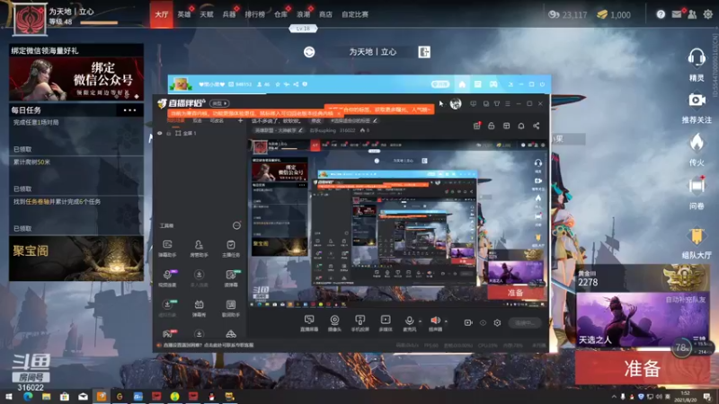Open companion hamburger menu icon
The width and height of the screenshot is (719, 404).
pyautogui.click(x=508, y=104)
